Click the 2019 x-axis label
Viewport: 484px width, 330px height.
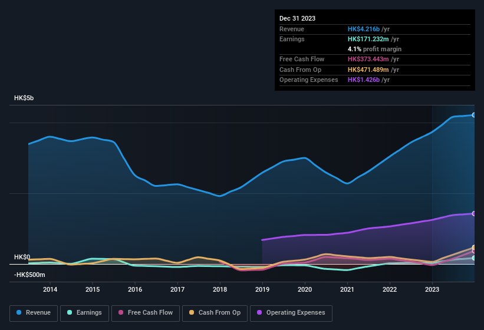pos(262,289)
